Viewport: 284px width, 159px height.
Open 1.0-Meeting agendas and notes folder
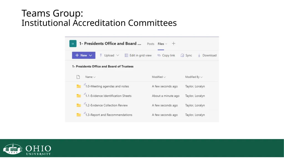[107, 86]
